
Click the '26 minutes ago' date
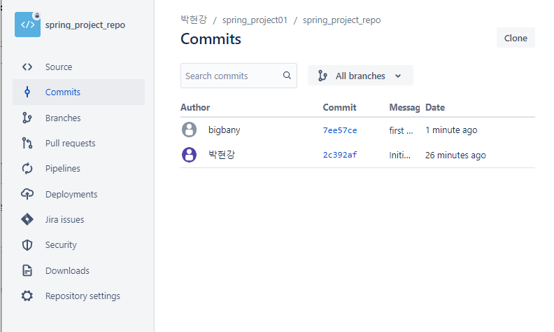pyautogui.click(x=455, y=155)
